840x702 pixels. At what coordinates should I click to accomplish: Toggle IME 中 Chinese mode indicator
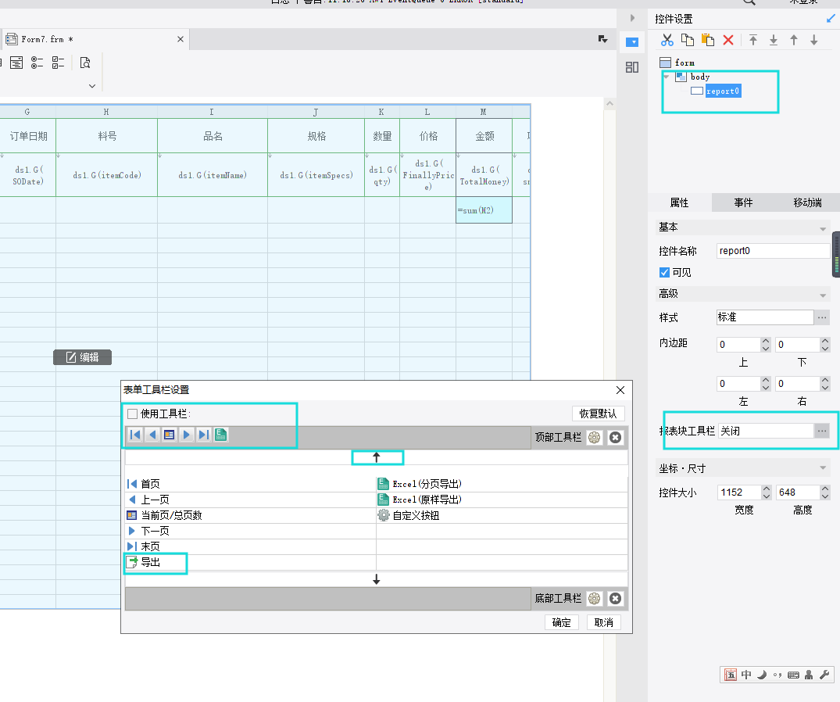click(746, 675)
